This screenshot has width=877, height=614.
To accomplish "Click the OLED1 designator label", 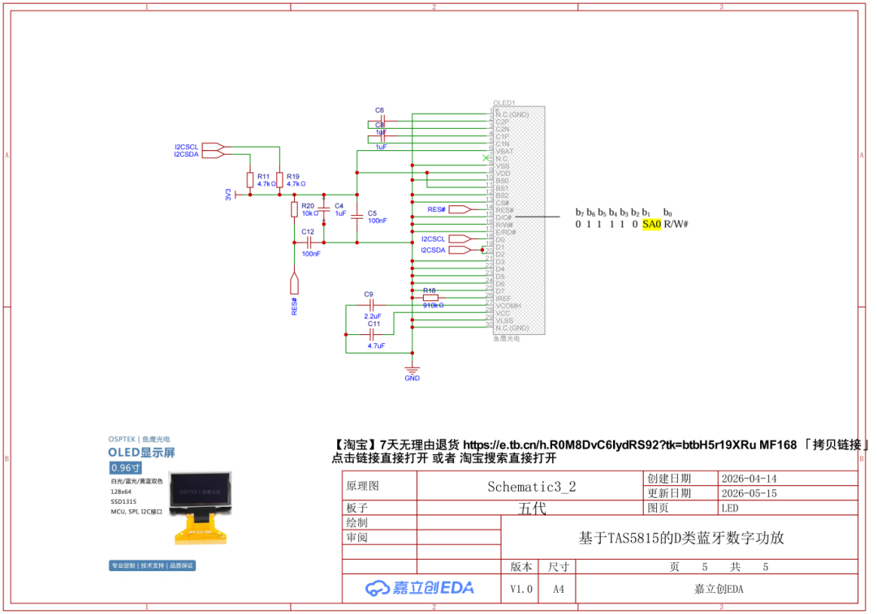I will point(504,103).
